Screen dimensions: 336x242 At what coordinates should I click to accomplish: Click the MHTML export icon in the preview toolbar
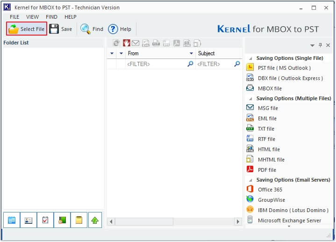197,43
